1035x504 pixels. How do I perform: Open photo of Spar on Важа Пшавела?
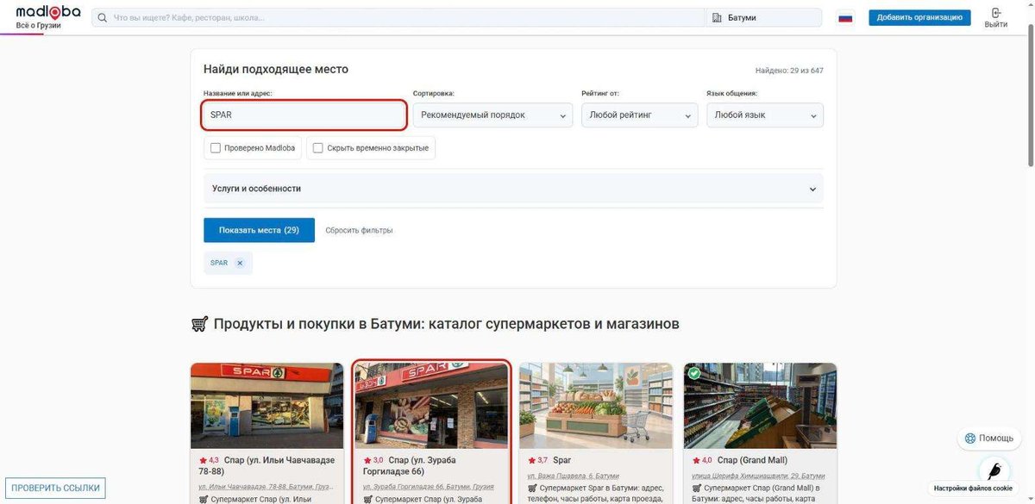[x=596, y=406]
